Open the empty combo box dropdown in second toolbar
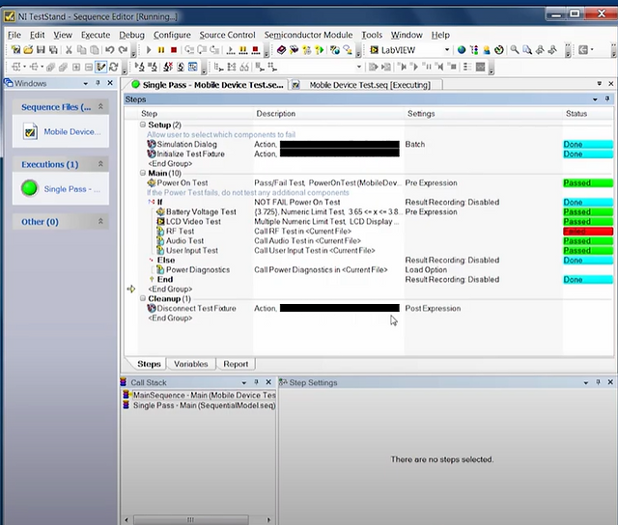The height and width of the screenshot is (525, 618). (x=358, y=67)
